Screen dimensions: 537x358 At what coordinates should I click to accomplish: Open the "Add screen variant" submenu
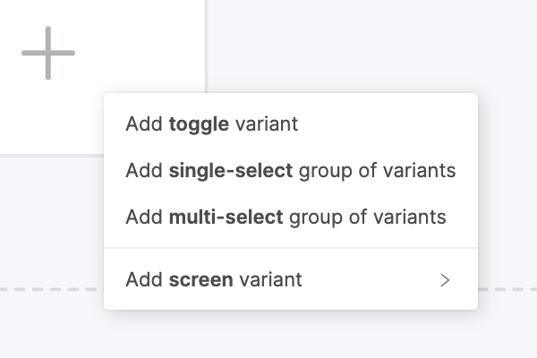pyautogui.click(x=214, y=279)
